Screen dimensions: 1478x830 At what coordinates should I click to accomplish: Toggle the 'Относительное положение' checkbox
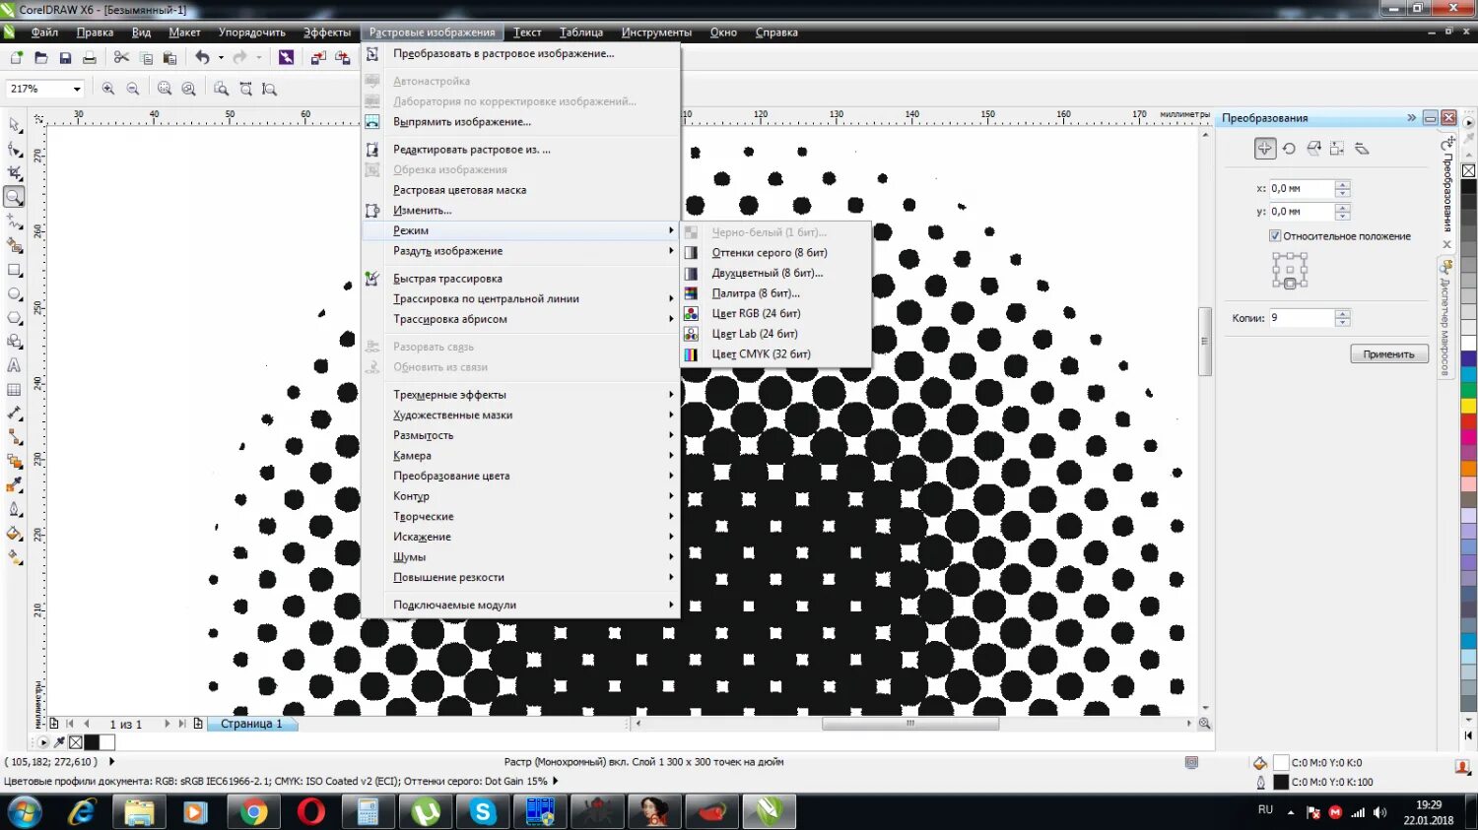[x=1275, y=236]
